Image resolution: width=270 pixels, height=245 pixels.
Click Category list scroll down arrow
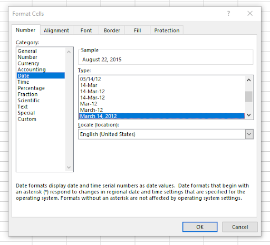69,167
